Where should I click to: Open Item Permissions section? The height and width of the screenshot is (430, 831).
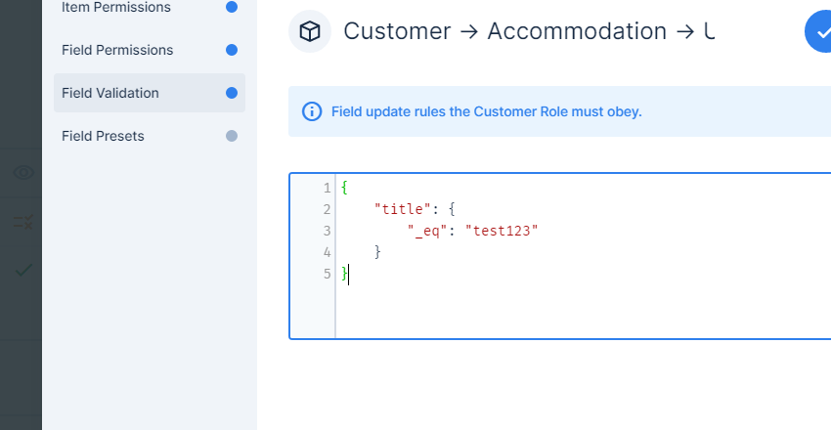(150, 8)
